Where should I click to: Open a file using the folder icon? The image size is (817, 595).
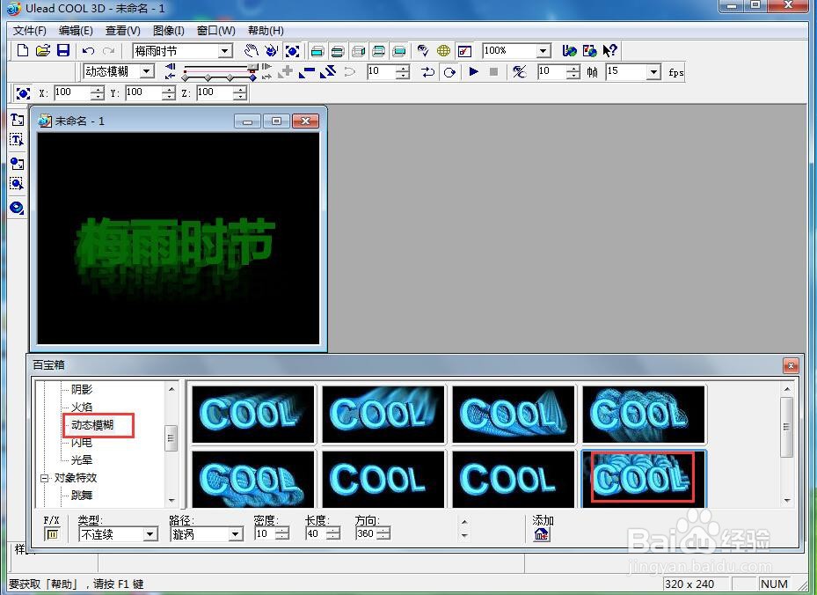click(43, 50)
